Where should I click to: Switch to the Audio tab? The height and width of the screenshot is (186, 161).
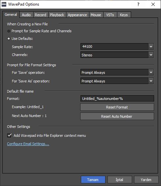[x=26, y=15]
